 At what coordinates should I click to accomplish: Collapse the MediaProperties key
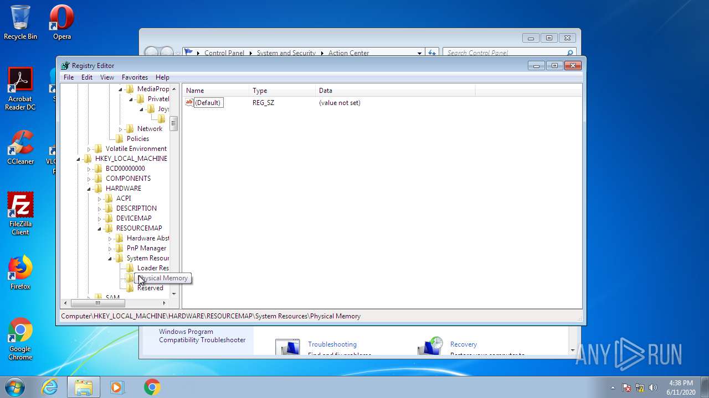pos(120,90)
